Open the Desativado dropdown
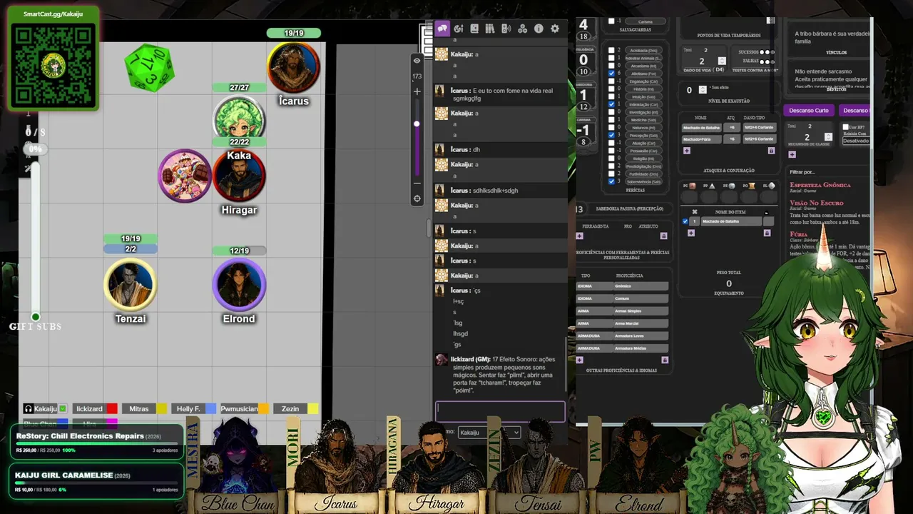Screen dimensions: 913x514 pos(856,141)
